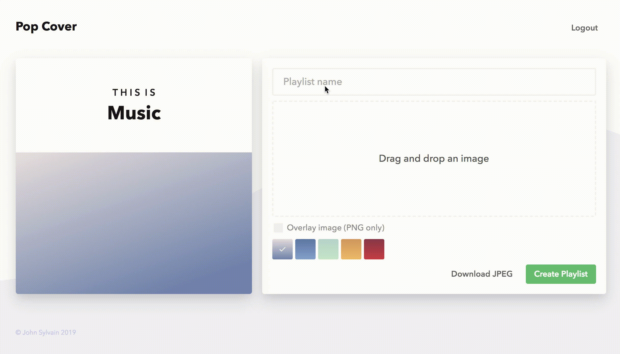Screen dimensions: 620x354
Task: Click the John Sylvain 2019 copyright text
Action: 46,332
